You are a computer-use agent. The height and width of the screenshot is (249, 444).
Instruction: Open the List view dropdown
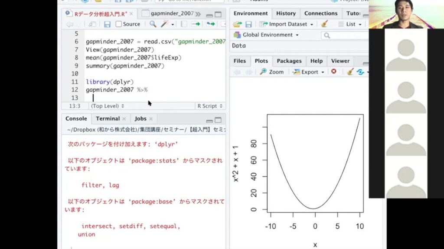(350, 24)
